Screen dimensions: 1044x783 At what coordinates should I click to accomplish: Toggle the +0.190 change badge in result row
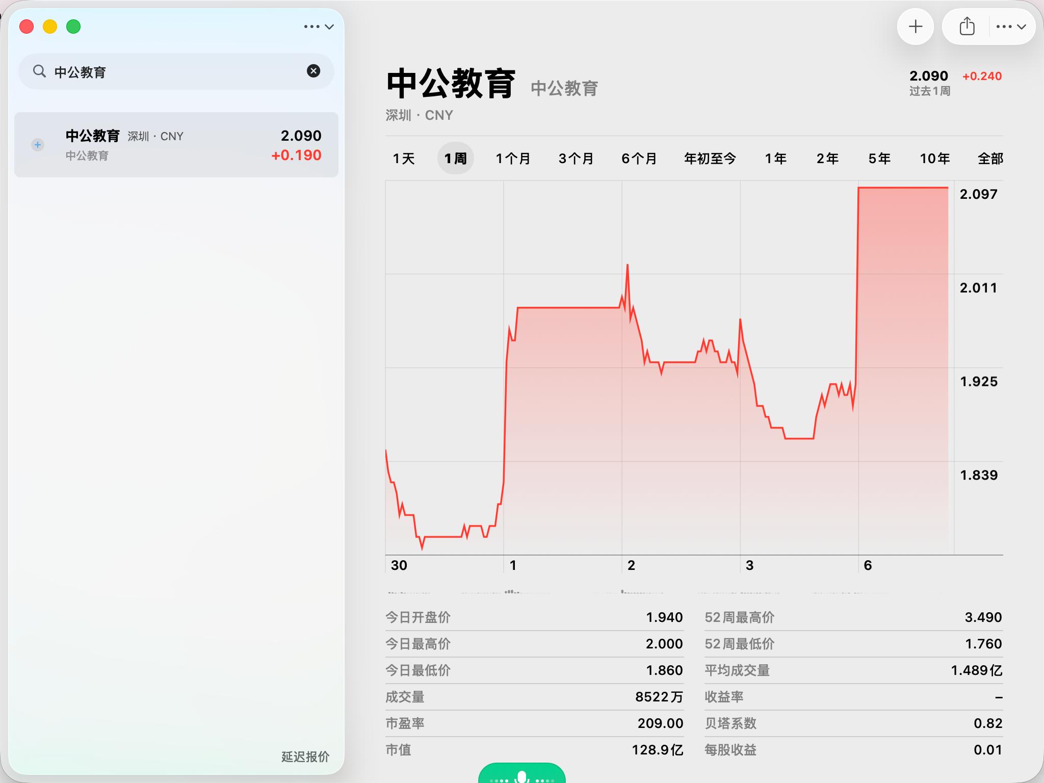296,155
